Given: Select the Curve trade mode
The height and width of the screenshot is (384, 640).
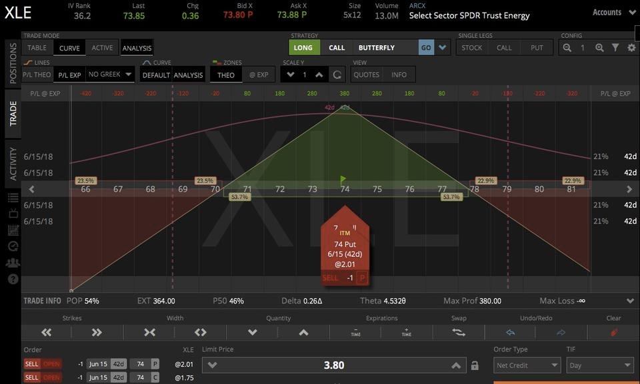Looking at the screenshot, I should (x=69, y=48).
